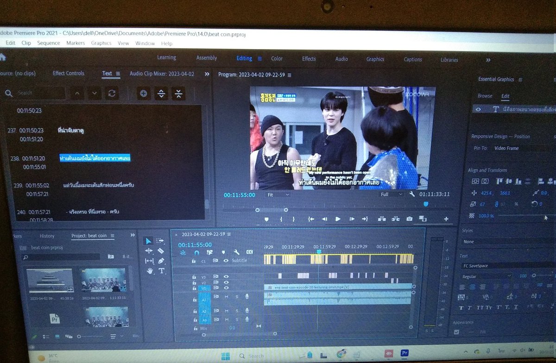The height and width of the screenshot is (363, 556).
Task: Go to In point
Action: pos(311,219)
